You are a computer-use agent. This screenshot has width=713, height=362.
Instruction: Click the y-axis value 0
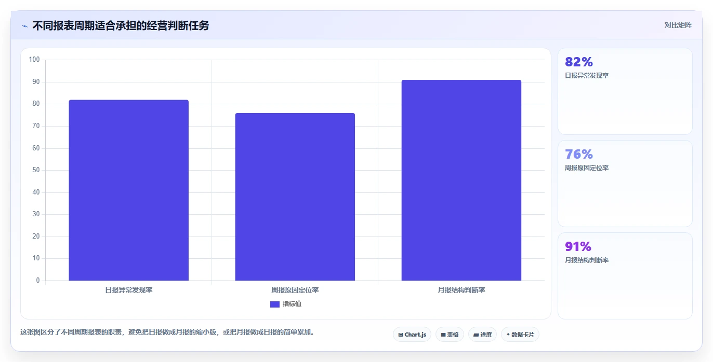point(38,281)
